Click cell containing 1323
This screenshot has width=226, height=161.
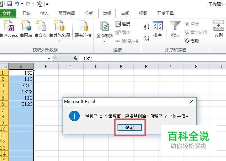click(21, 92)
